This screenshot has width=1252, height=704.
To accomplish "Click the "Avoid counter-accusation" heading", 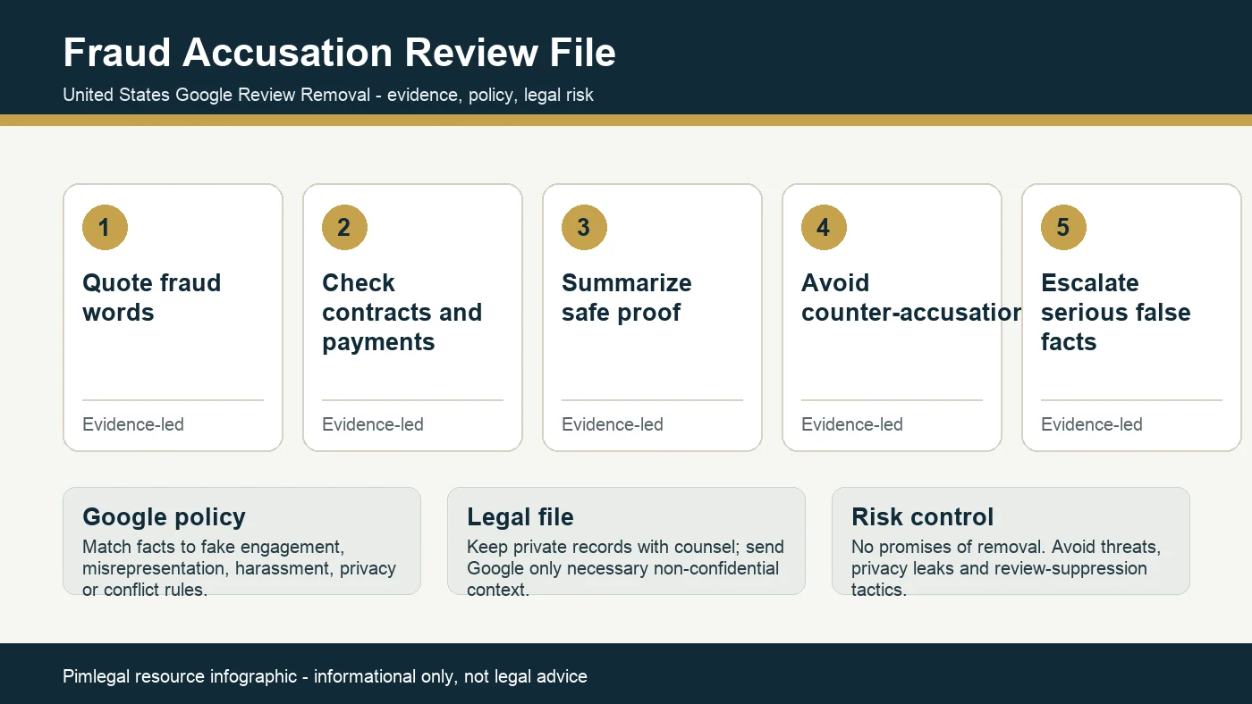I will (912, 298).
